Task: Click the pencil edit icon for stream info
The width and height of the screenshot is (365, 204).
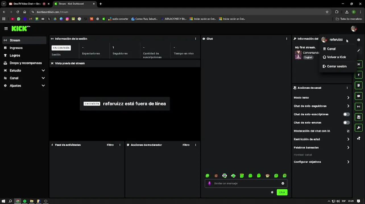Action: pos(358,51)
